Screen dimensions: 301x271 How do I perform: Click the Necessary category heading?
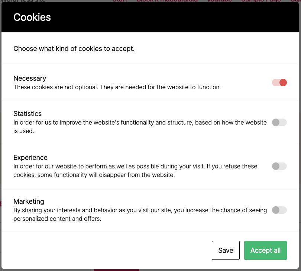tap(30, 78)
